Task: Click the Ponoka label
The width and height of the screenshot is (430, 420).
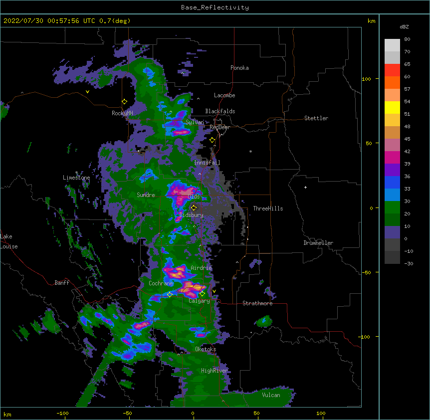Action: (x=239, y=68)
